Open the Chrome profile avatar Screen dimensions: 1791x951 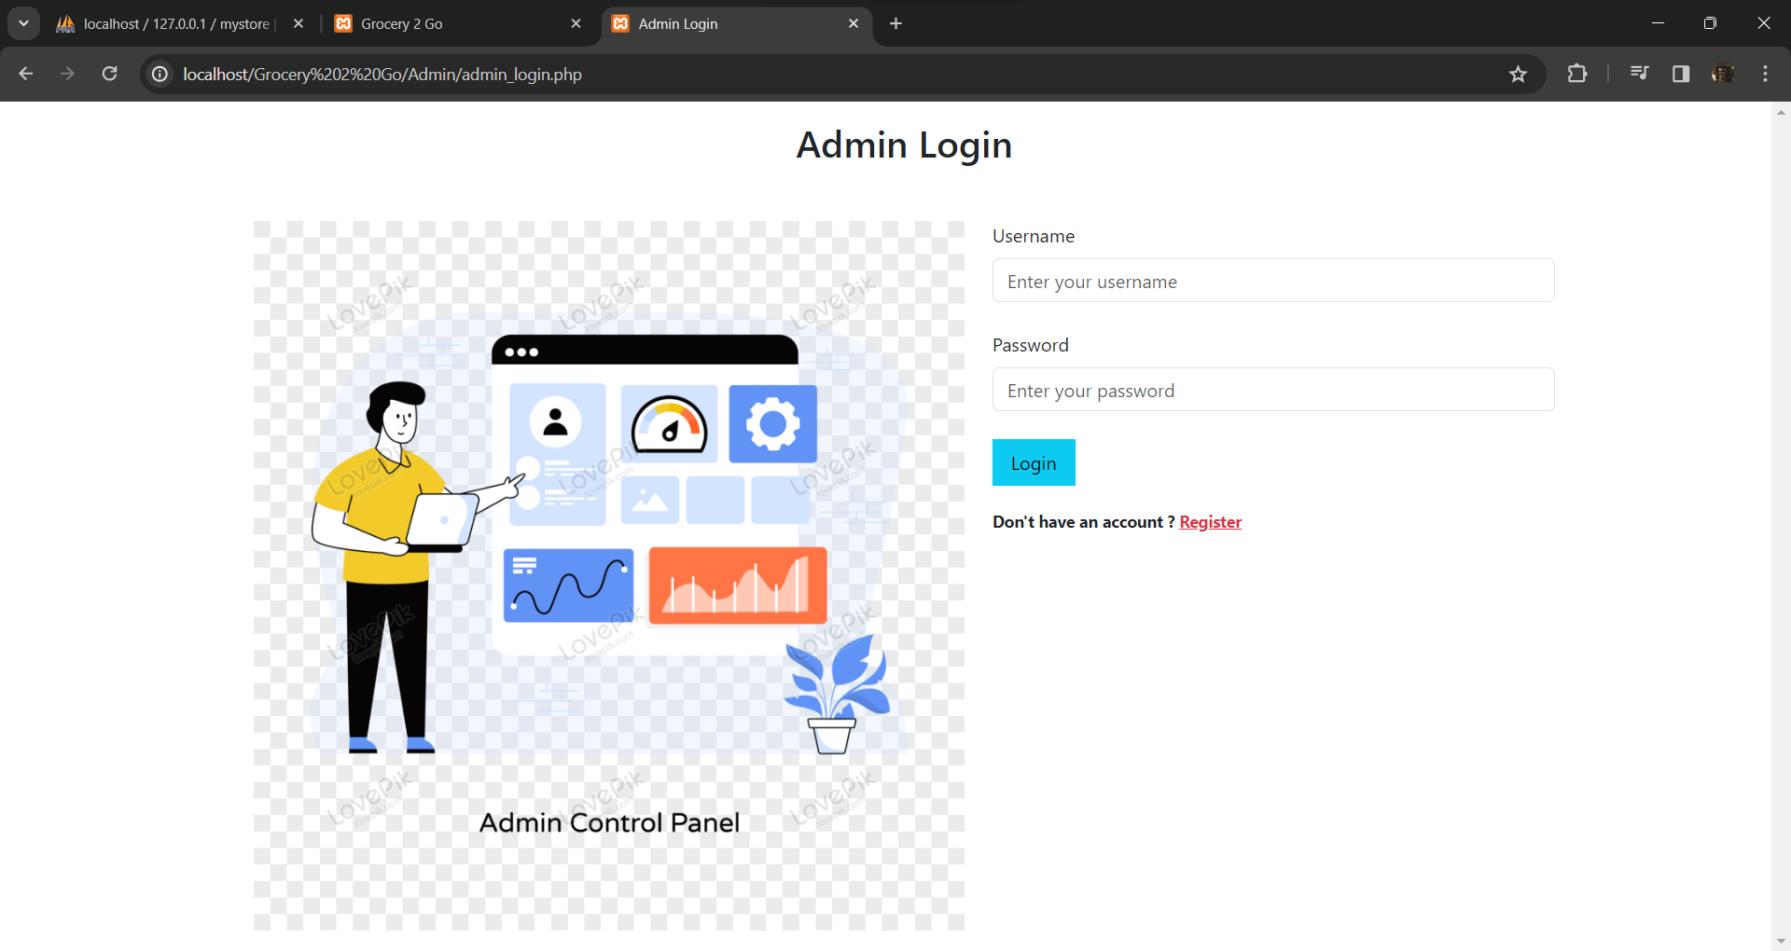coord(1723,74)
